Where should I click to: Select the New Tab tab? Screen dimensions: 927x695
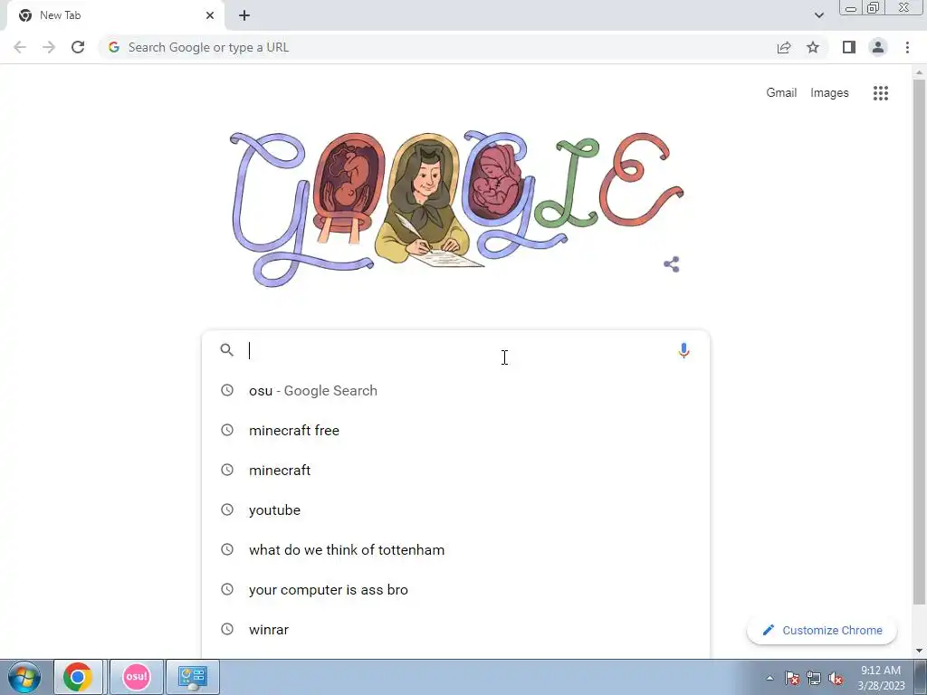(115, 15)
